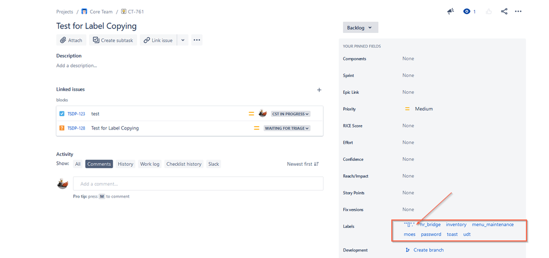Click Create subtask button
Screen dimensions: 549x258
113,40
